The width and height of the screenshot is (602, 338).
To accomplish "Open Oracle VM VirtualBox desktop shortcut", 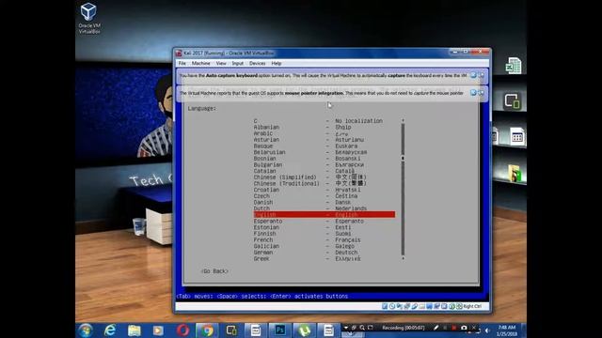I will [x=89, y=18].
